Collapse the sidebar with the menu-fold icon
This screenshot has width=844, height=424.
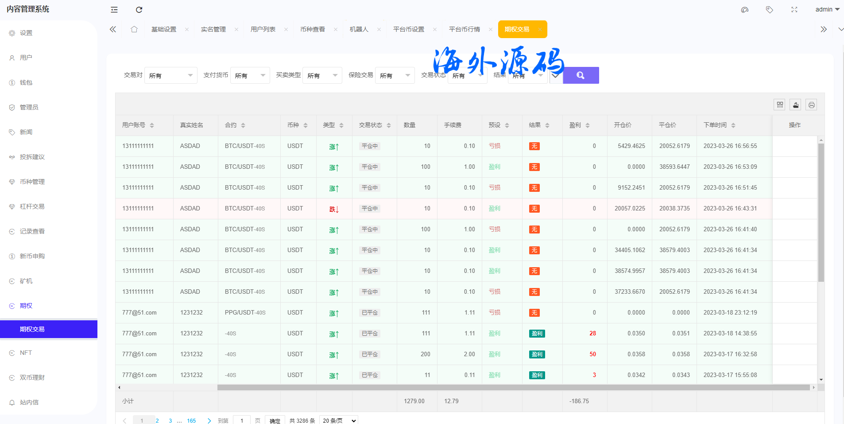[114, 10]
